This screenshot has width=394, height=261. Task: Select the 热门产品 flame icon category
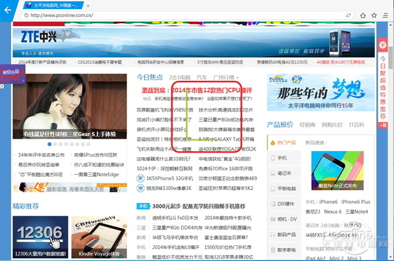point(273,143)
